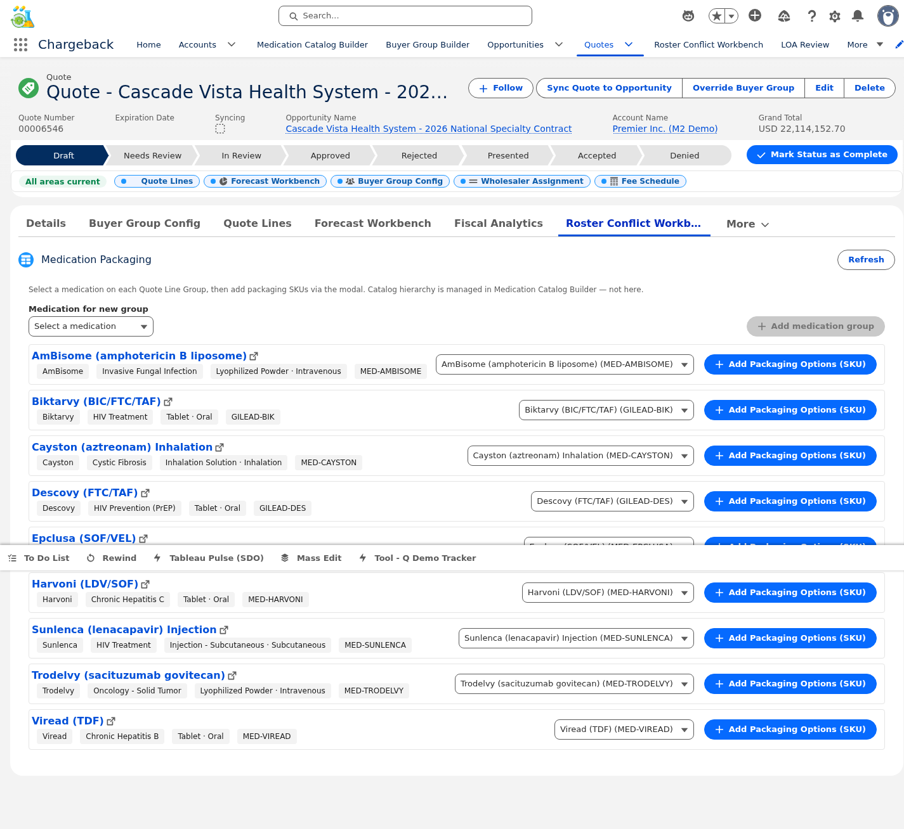
Task: Click the Medication Packaging table icon
Action: [26, 260]
